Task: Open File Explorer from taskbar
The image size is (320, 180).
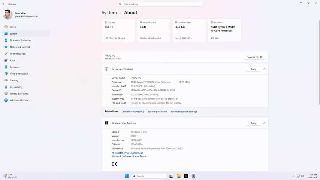Action: click(179, 176)
